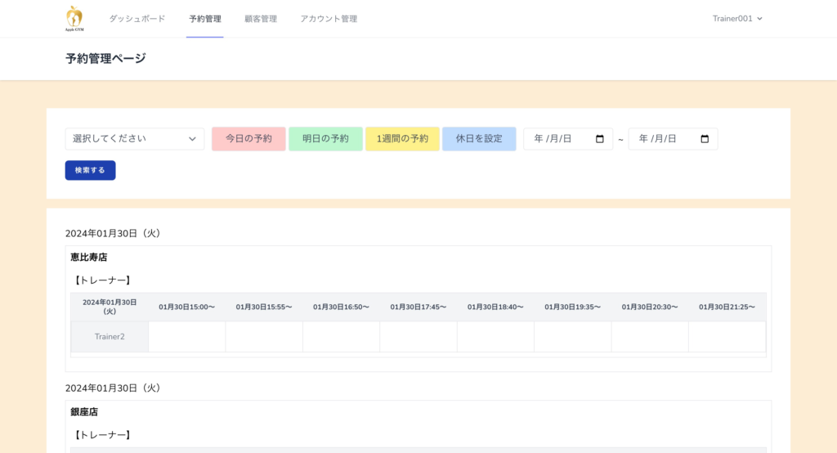837x453 pixels.
Task: Filter by 明日の予約 green button
Action: pos(325,139)
